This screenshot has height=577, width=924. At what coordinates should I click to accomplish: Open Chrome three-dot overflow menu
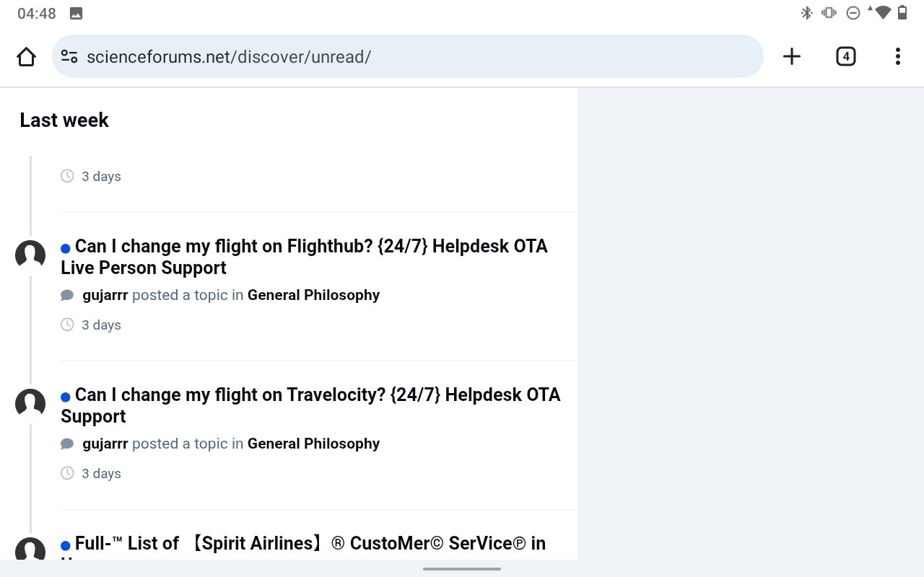coord(897,56)
